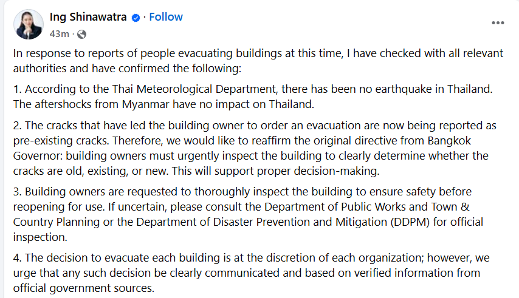
Task: Open the 43m post timestamp
Action: [x=59, y=34]
